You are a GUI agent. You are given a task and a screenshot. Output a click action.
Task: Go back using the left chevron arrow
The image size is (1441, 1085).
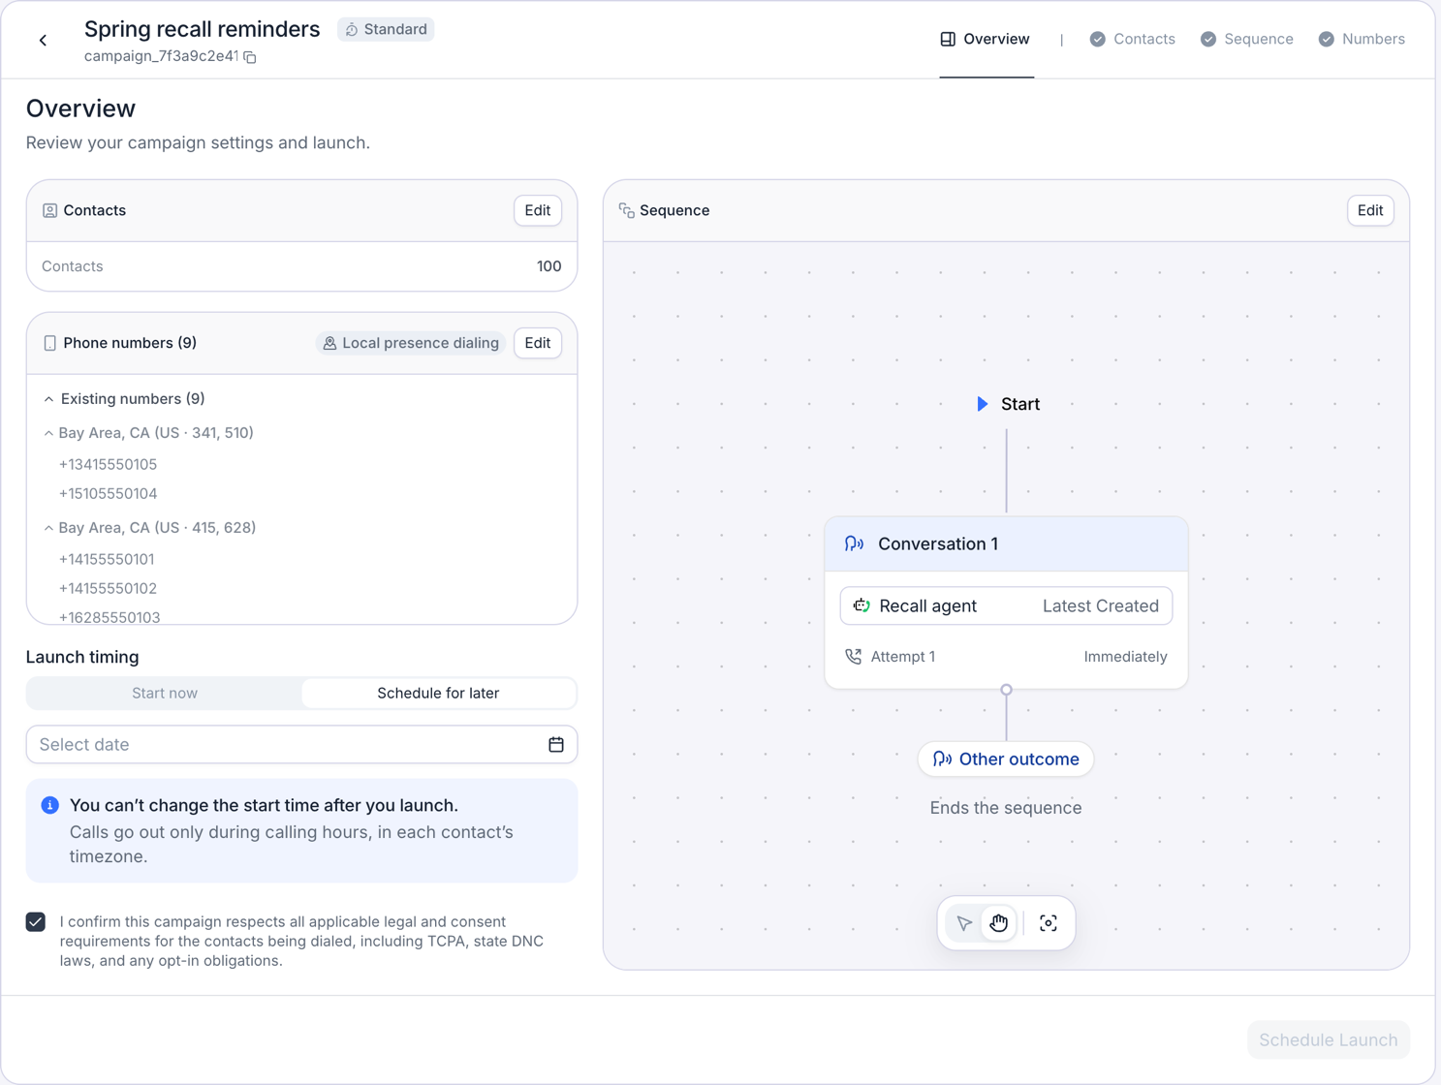click(x=43, y=40)
